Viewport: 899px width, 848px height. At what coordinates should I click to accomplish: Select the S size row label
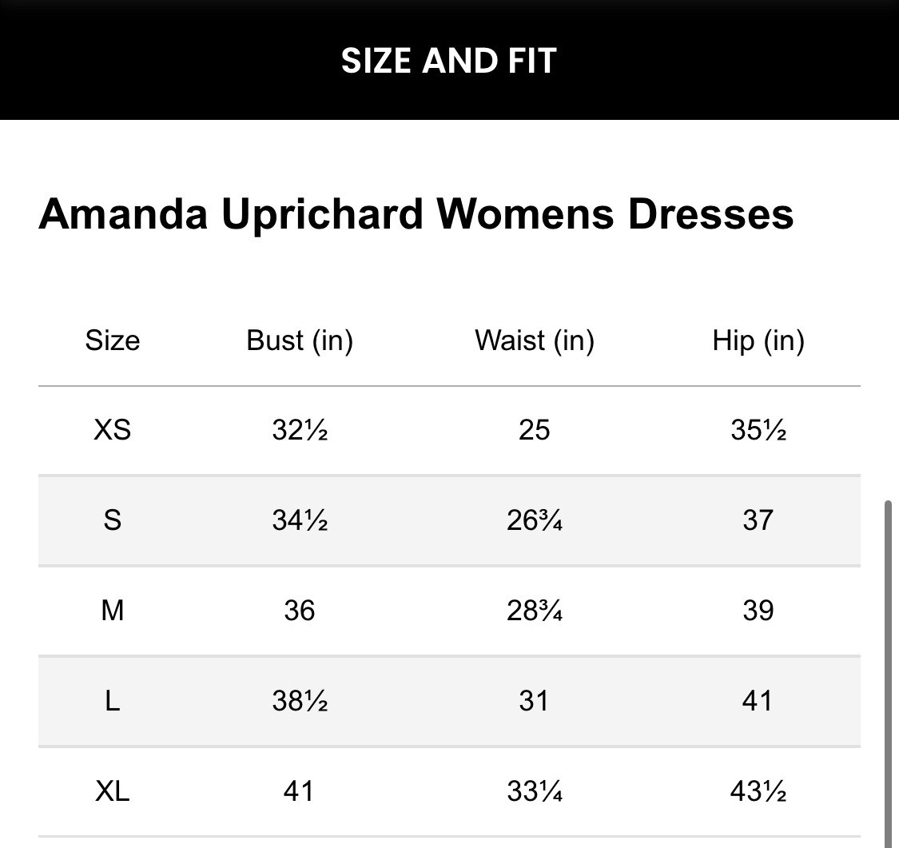tap(113, 520)
